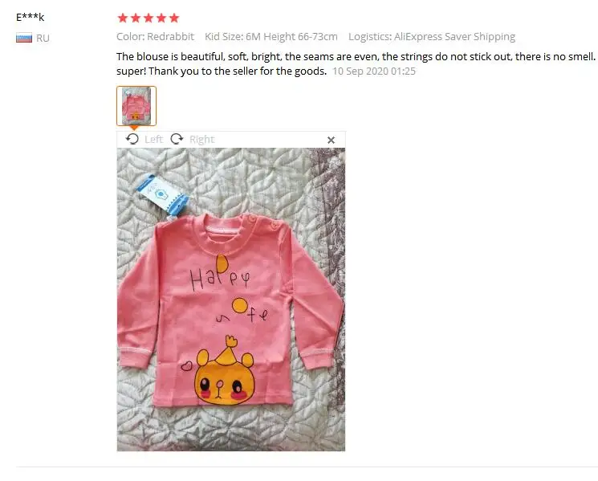
Task: Click the reviewer name E***k
Action: pos(31,17)
